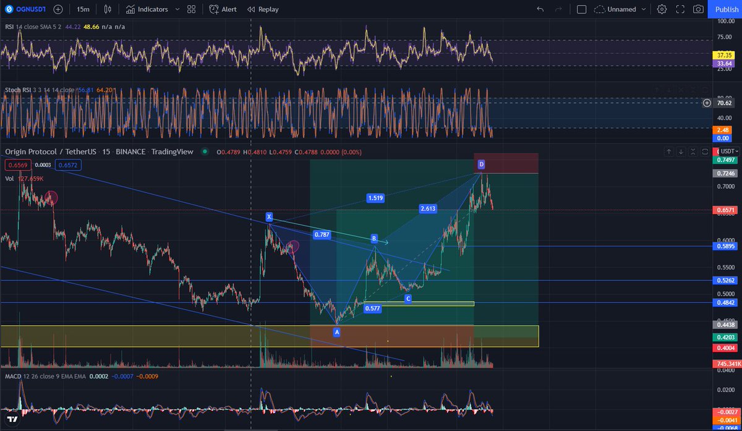Screen dimensions: 742x431
Task: Click the plus button beside 70.62 on scale
Action: click(x=707, y=103)
